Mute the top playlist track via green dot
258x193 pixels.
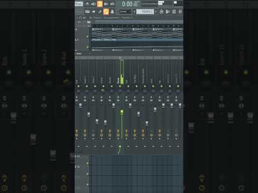(88, 36)
